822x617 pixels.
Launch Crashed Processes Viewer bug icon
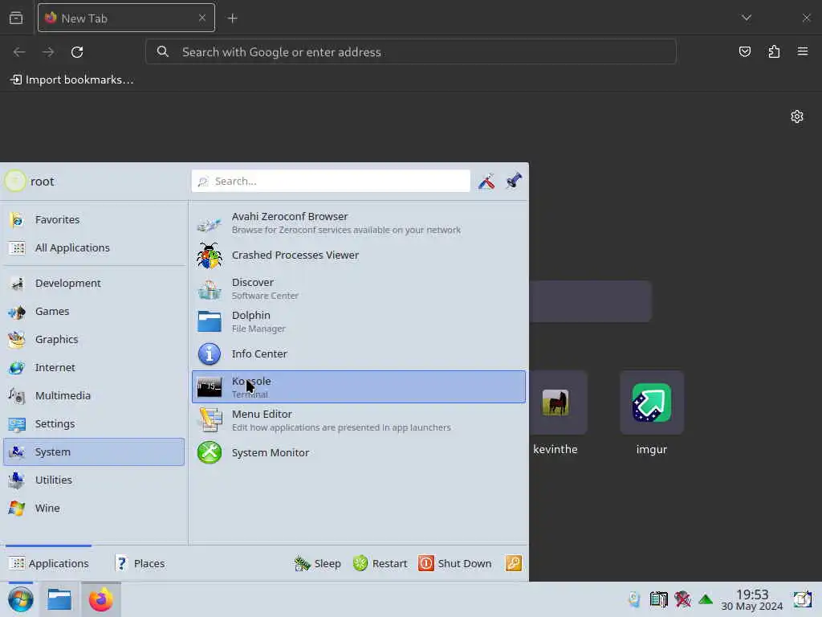click(210, 255)
